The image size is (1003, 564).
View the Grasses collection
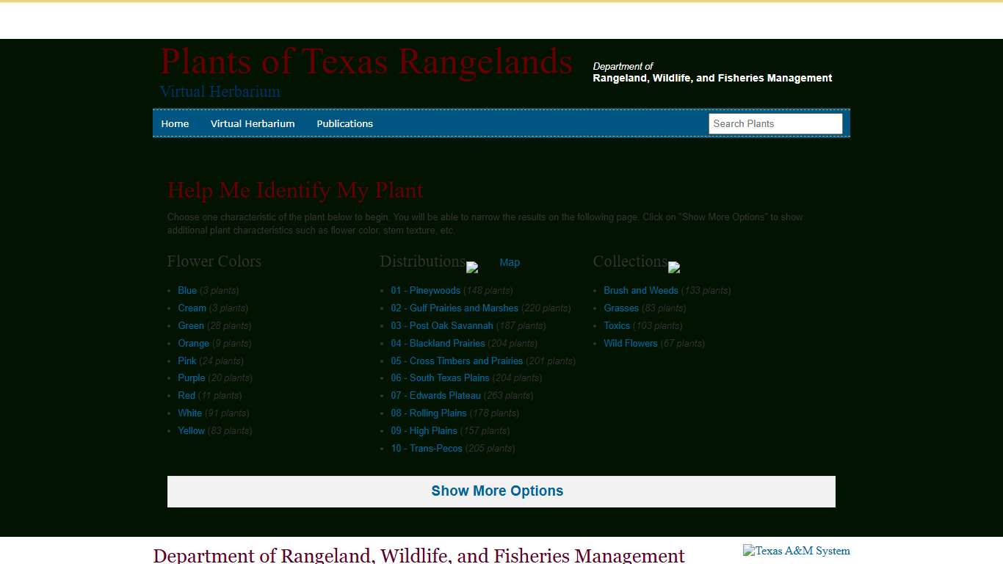(x=621, y=308)
